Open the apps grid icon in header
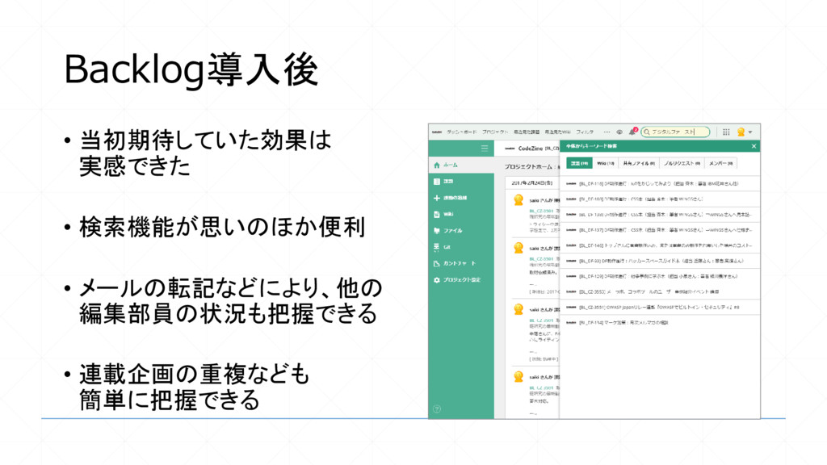The width and height of the screenshot is (827, 465). [x=726, y=132]
